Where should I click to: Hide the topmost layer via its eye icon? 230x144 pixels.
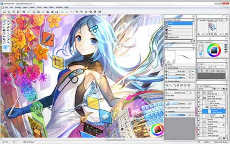point(199,93)
